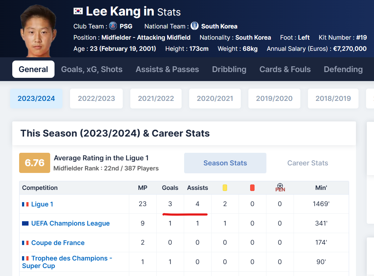Click the red card column icon

click(x=252, y=188)
